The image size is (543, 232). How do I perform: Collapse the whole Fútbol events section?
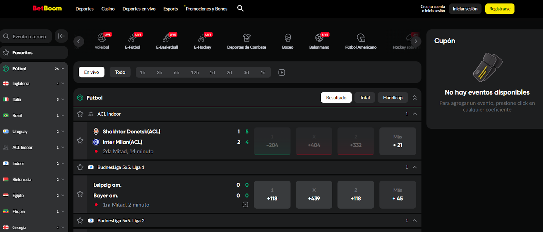tap(415, 98)
